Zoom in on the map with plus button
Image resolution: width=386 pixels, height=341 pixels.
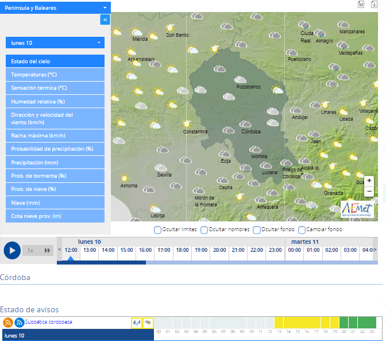[x=369, y=180]
